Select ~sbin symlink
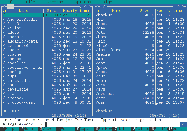187x131 pixels. pyautogui.click(x=140, y=81)
